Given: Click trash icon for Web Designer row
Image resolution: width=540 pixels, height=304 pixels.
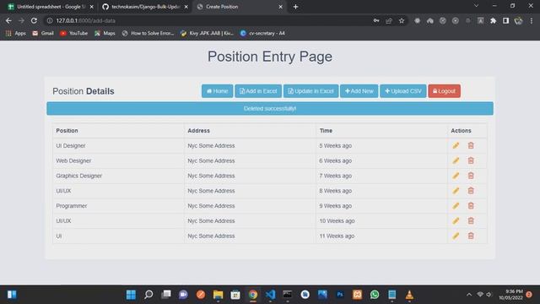Looking at the screenshot, I should coord(471,160).
